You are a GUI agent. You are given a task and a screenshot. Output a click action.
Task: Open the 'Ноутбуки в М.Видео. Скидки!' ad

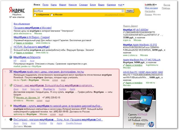(32, 37)
